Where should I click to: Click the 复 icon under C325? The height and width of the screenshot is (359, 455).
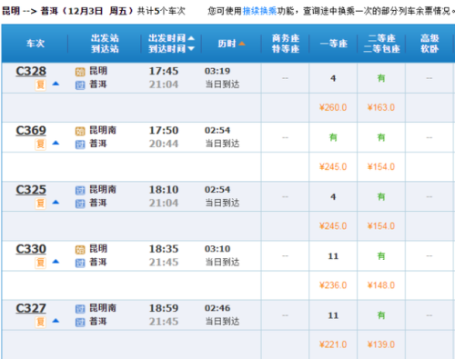pyautogui.click(x=40, y=204)
